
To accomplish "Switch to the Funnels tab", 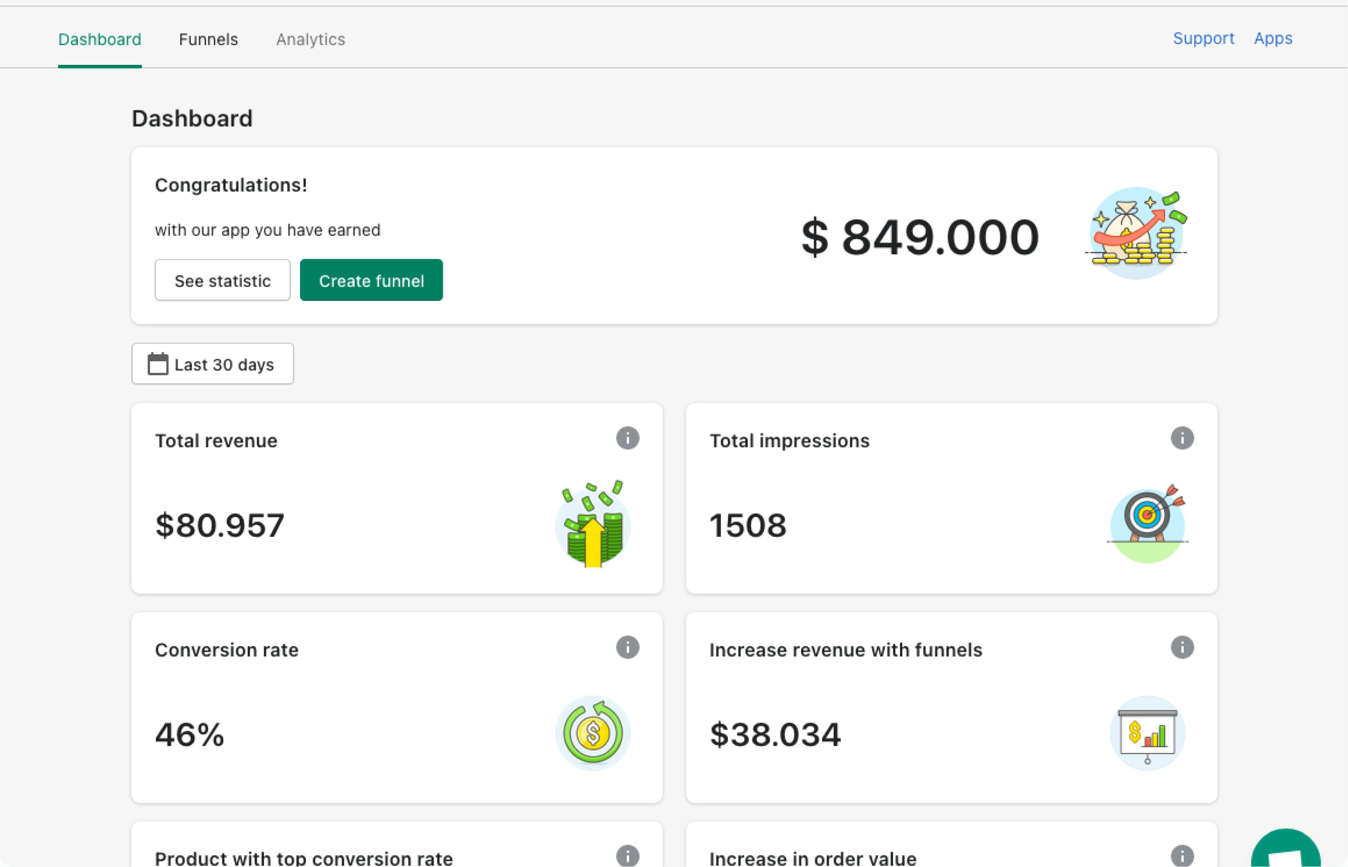I will (x=209, y=40).
